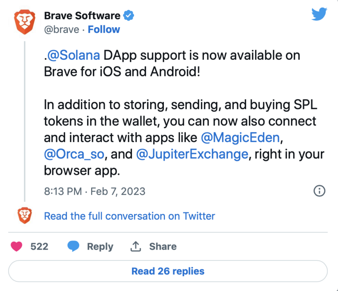Click the Share text label

[x=163, y=246]
